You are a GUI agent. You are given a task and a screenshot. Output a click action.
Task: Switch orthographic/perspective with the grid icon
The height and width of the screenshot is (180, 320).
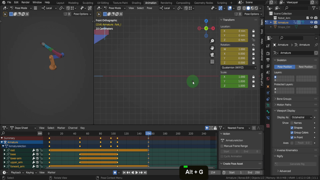pos(212,62)
